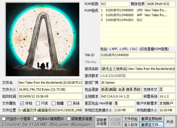Click the game cover art thumbnail
Image resolution: width=177 pixels, height=128 pixels.
coord(42,39)
